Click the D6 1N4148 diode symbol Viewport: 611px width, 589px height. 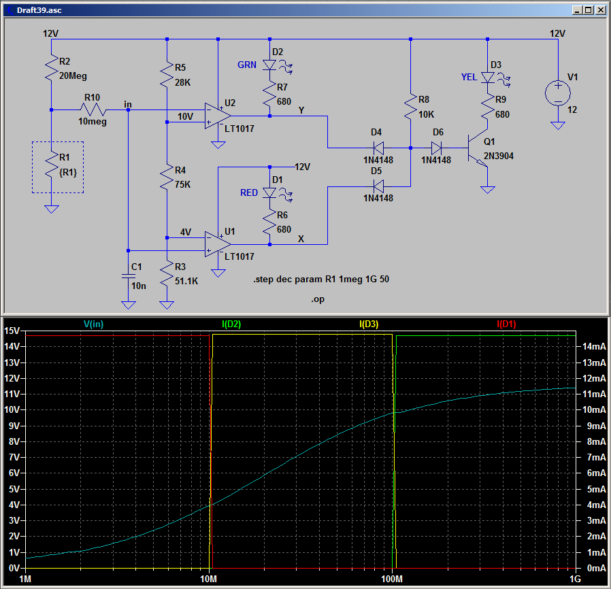point(436,148)
